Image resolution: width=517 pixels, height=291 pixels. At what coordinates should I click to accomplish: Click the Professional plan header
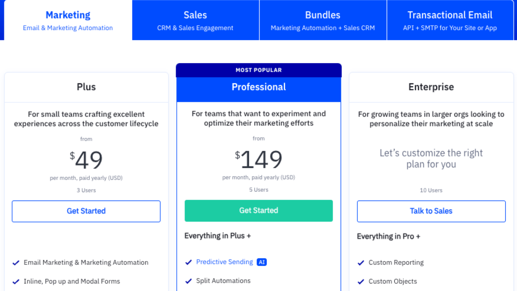click(x=258, y=87)
